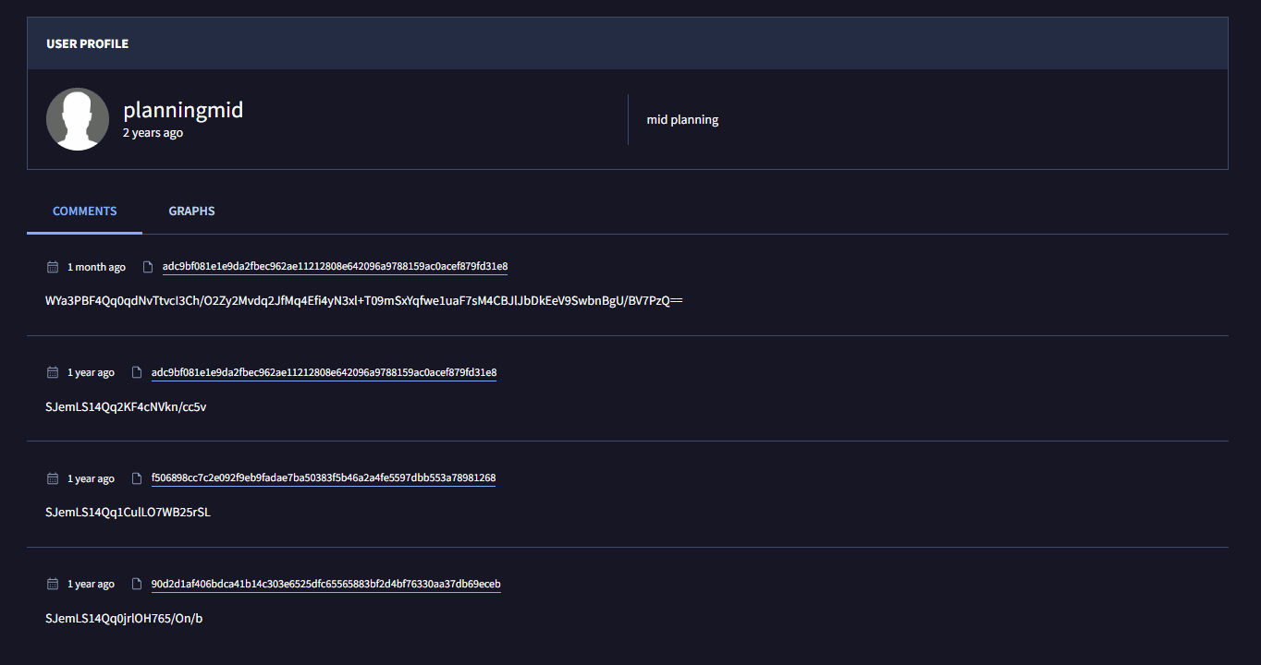Screen dimensions: 1261x665
Task: Click the 2 years ago text under username
Action: [x=153, y=133]
